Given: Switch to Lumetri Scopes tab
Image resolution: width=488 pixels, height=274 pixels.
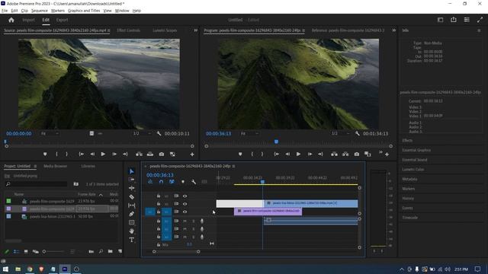Looking at the screenshot, I should click(165, 30).
